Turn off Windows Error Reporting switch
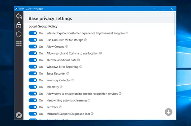This screenshot has width=191, height=126. [x=33, y=67]
